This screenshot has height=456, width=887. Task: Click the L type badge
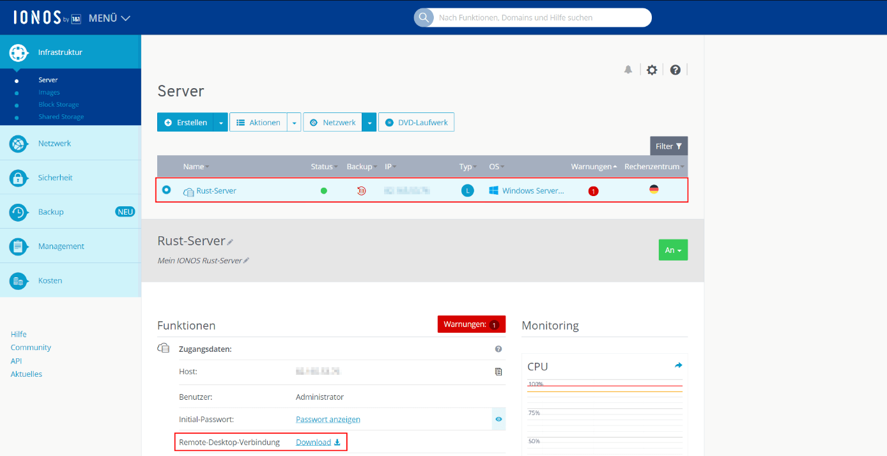click(468, 190)
